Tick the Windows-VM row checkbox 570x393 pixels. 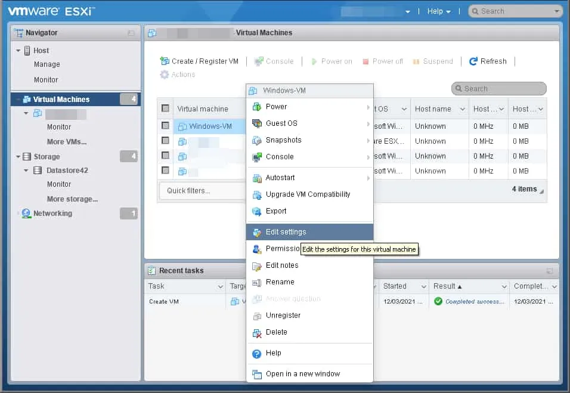(165, 126)
